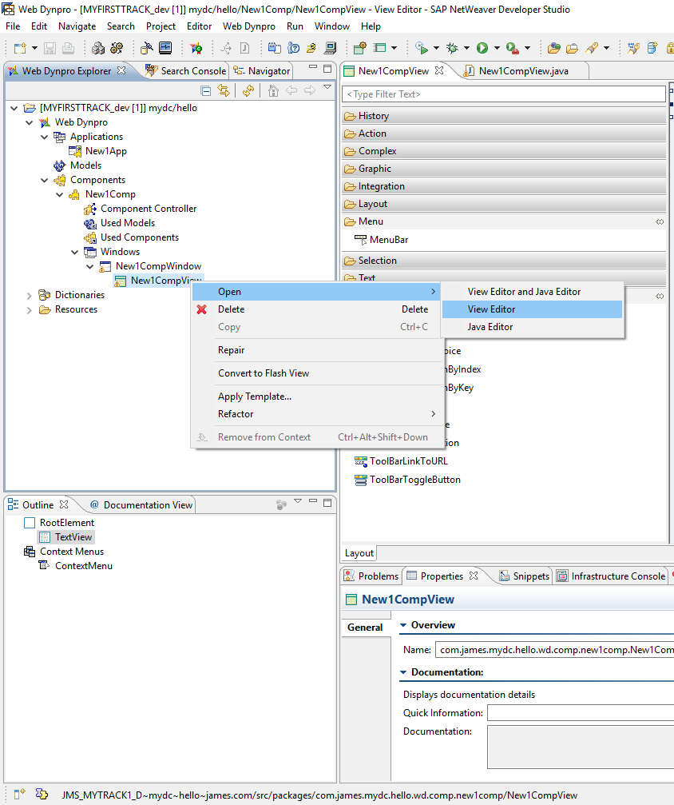Select View Editor in the Open submenu
674x805 pixels.
coord(532,309)
